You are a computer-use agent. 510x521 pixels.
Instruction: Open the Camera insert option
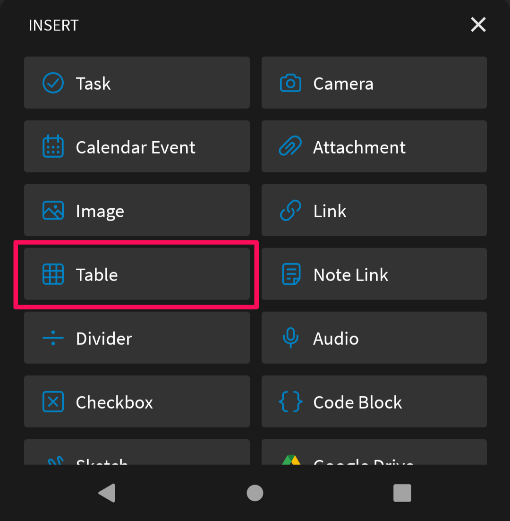(x=374, y=83)
